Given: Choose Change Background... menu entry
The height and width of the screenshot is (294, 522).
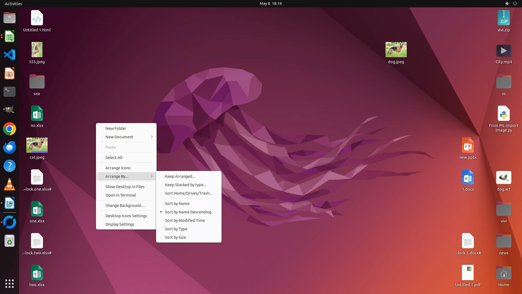Looking at the screenshot, I should [125, 206].
